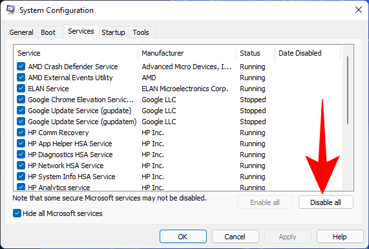Screen dimensions: 369x249
Task: Uncheck Google Update Service (gupdate) checkbox
Action: point(21,111)
